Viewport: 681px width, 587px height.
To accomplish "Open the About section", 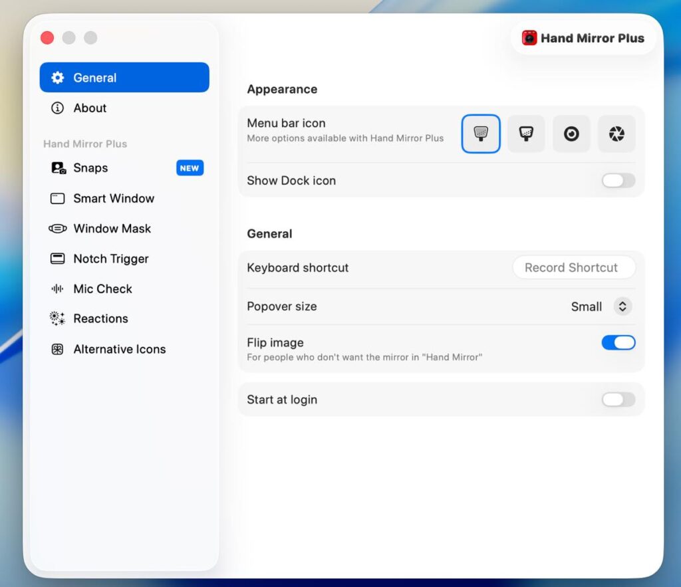I will coord(90,108).
